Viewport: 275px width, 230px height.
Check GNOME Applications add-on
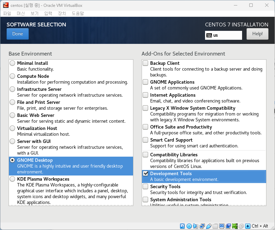click(145, 82)
